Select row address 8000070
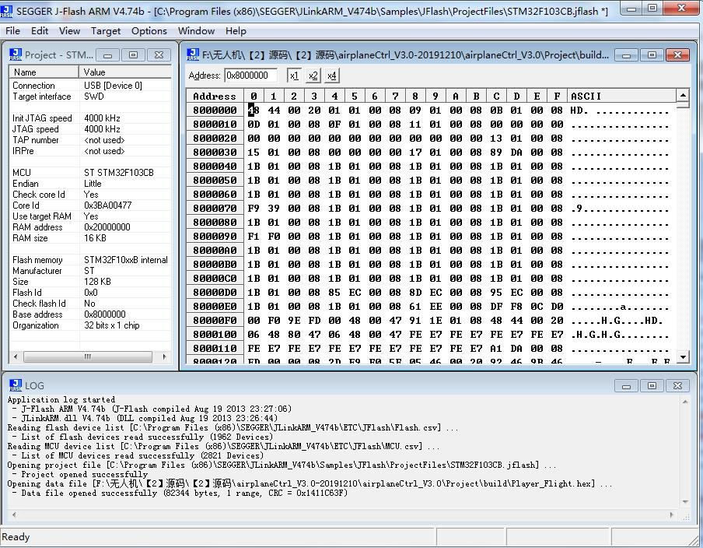 [215, 209]
